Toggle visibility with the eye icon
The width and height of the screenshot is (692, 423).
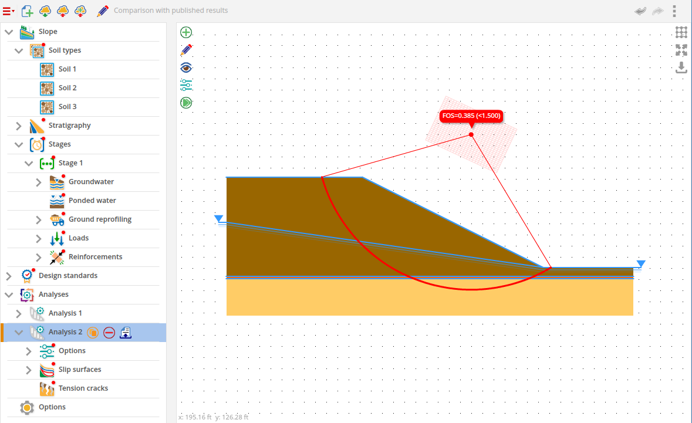[x=186, y=67]
